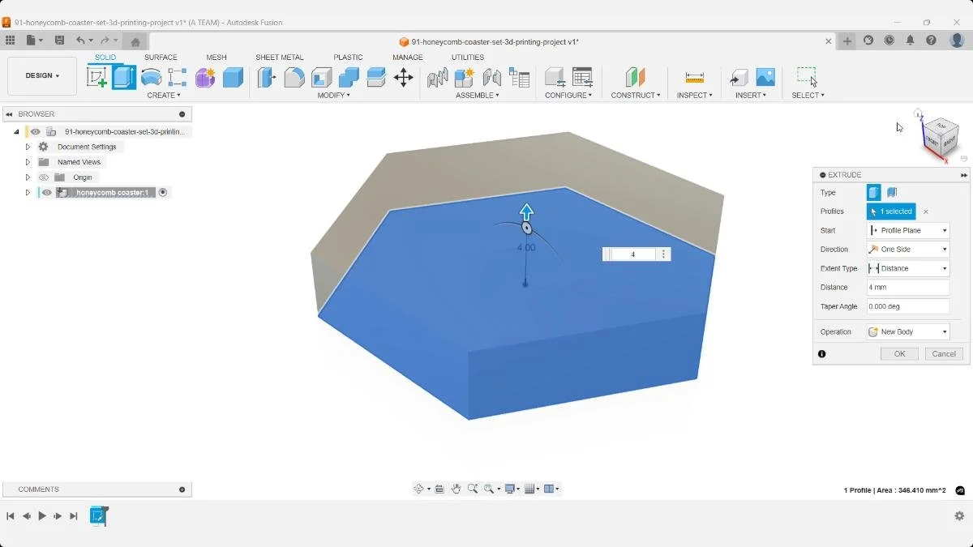The image size is (973, 547).
Task: Switch to the SURFACE ribbon tab
Action: click(x=161, y=57)
